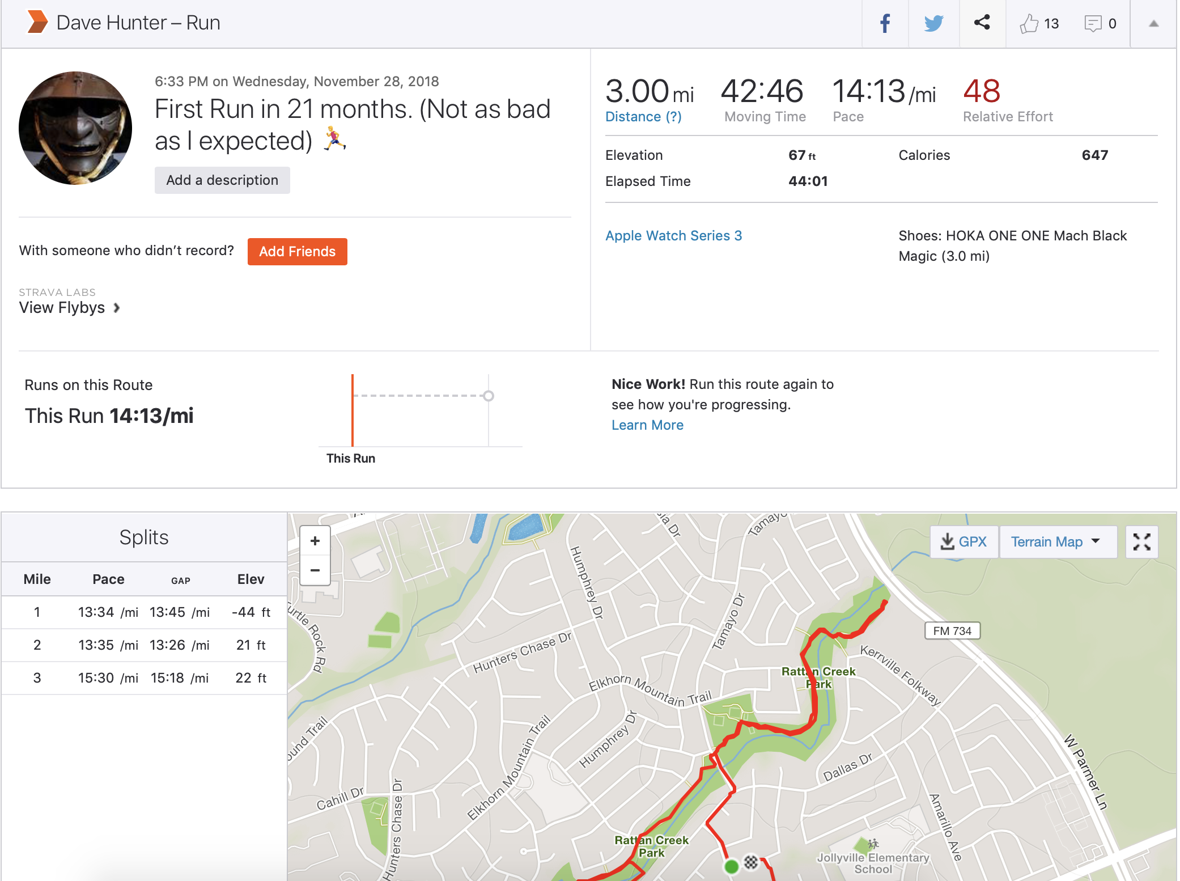
Task: Share the run on Facebook
Action: click(x=885, y=23)
